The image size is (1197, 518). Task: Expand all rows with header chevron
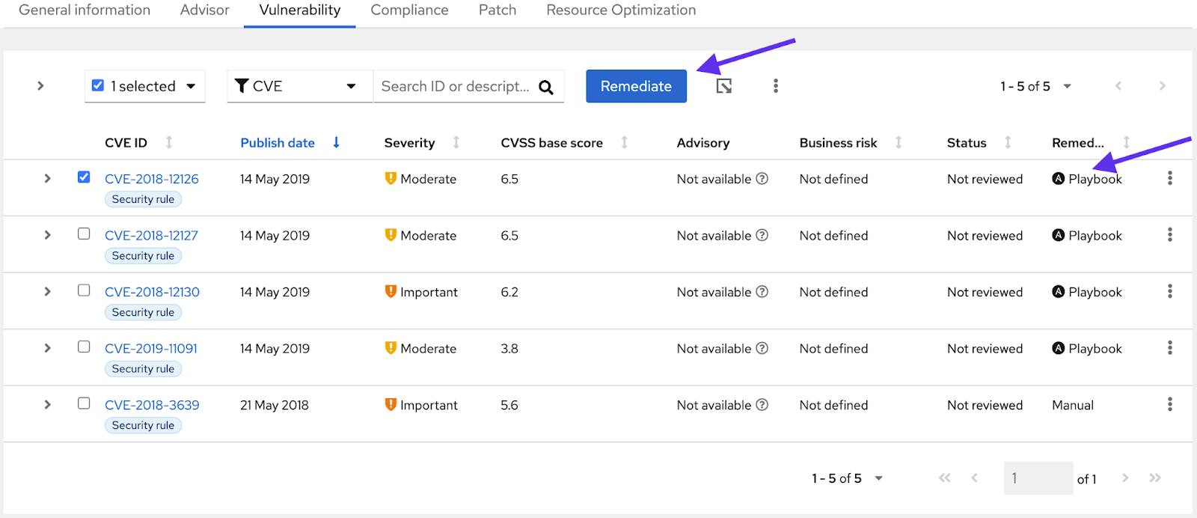pyautogui.click(x=40, y=86)
